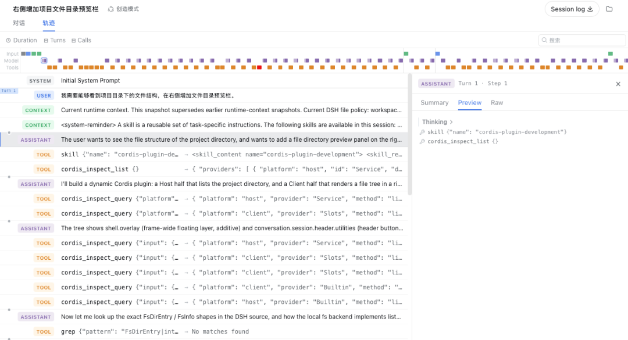Open the skill TOOL row

click(204, 155)
